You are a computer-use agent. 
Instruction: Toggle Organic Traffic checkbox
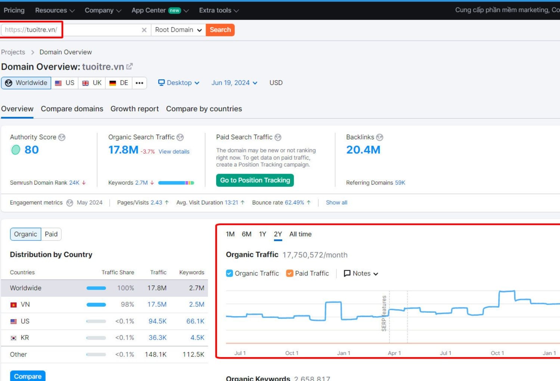230,273
